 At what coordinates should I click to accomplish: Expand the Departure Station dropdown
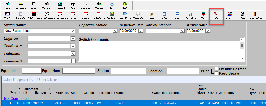point(115,31)
